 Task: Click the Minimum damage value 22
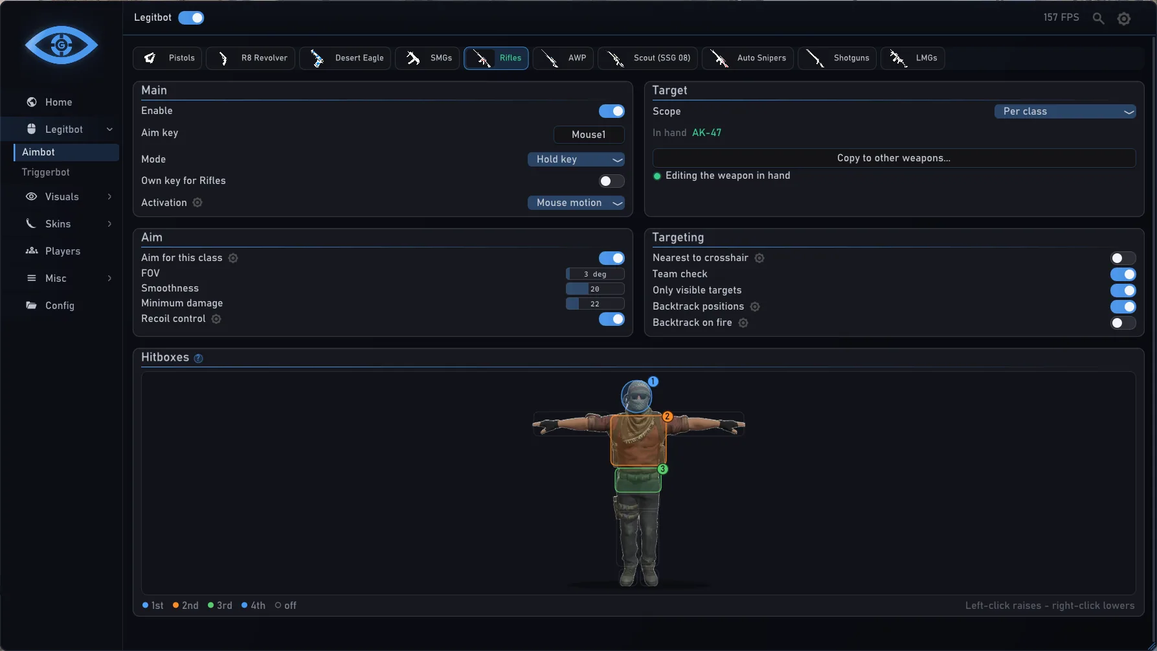click(595, 304)
